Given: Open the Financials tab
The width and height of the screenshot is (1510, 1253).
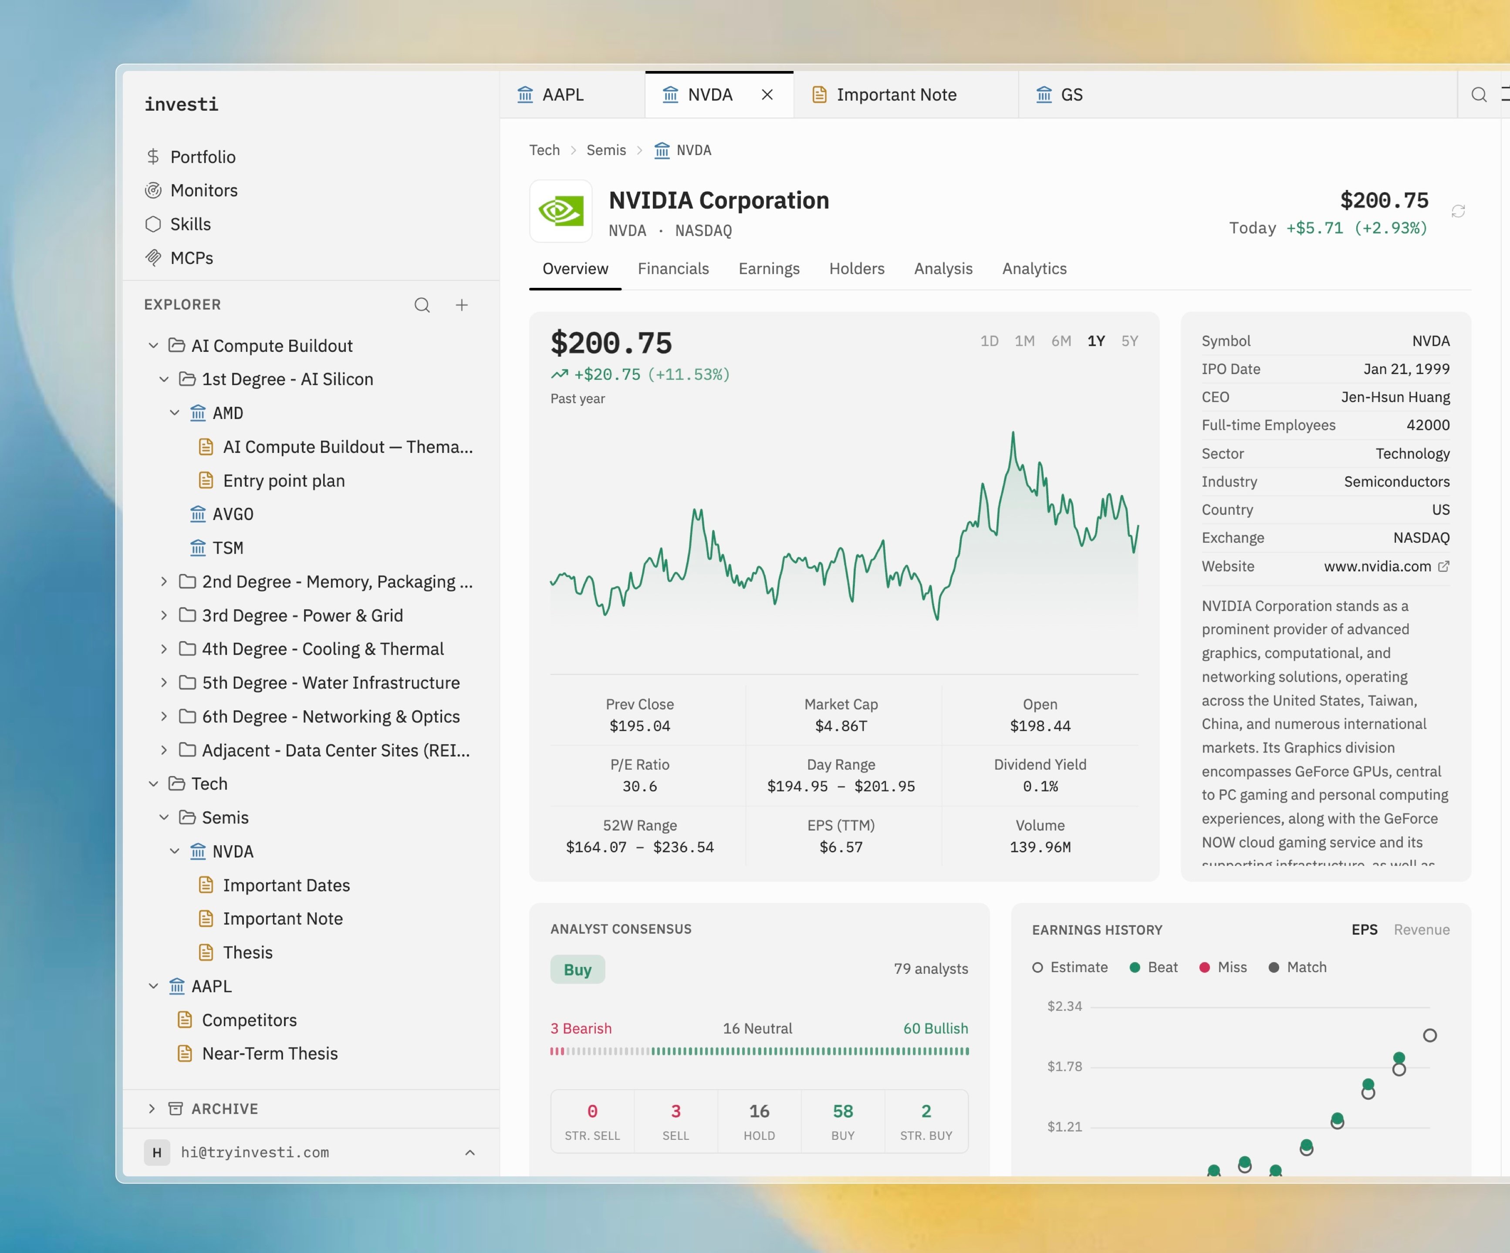Looking at the screenshot, I should click(673, 269).
